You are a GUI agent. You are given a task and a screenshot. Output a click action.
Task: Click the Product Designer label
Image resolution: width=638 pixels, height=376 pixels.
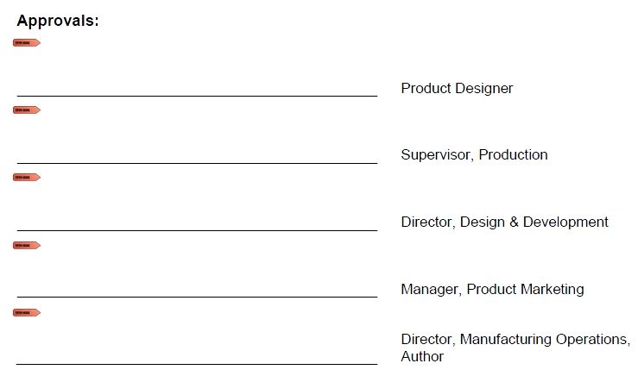coord(457,89)
